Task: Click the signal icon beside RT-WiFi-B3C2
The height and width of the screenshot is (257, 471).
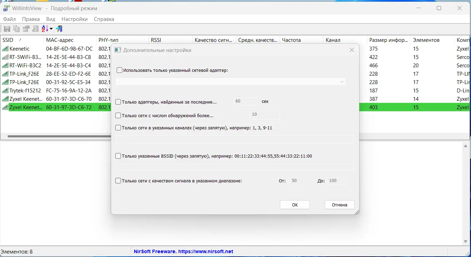Action: (x=5, y=66)
